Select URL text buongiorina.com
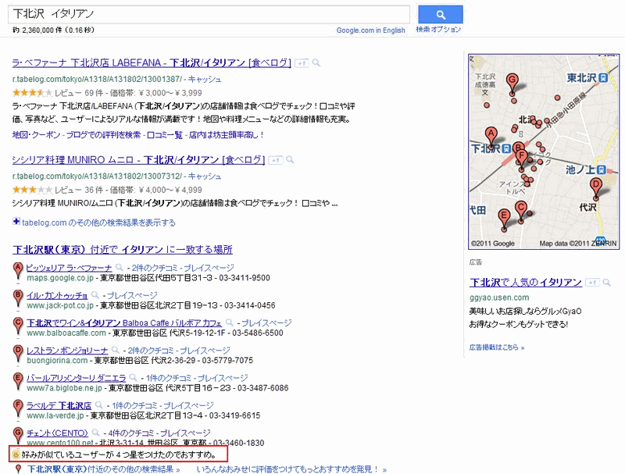Image resolution: width=625 pixels, height=474 pixels. coord(57,361)
